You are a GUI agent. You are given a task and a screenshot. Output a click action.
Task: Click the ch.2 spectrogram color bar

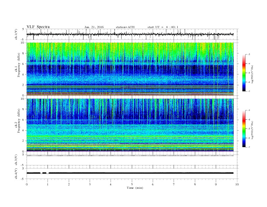point(244,129)
